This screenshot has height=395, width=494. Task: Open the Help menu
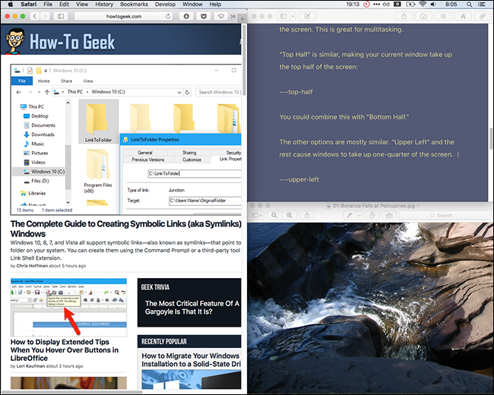pos(215,5)
